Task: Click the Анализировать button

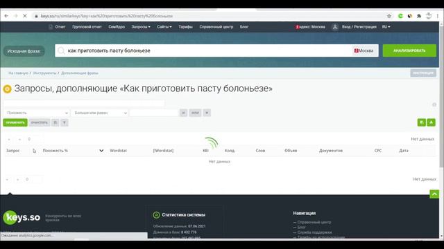Action: click(x=409, y=50)
